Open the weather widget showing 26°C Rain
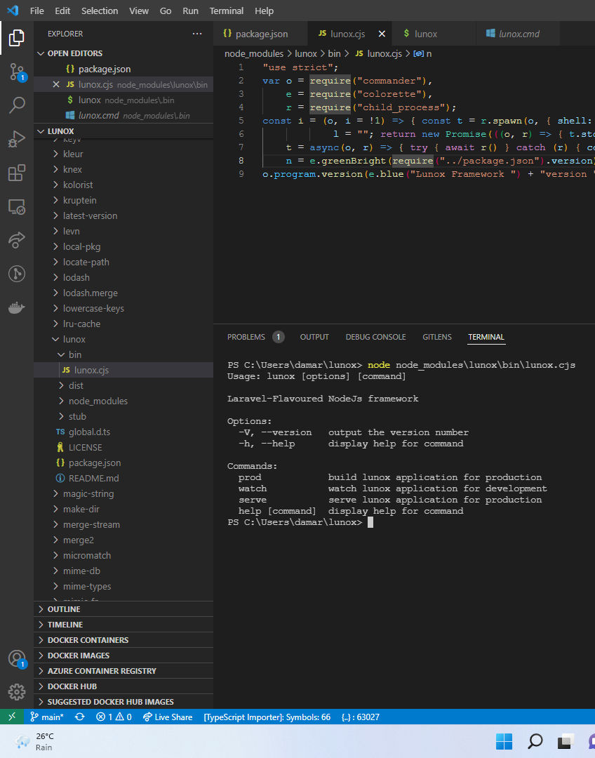The width and height of the screenshot is (595, 758). 34,742
